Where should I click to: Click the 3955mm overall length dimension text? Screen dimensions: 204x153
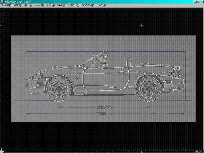coord(104,114)
